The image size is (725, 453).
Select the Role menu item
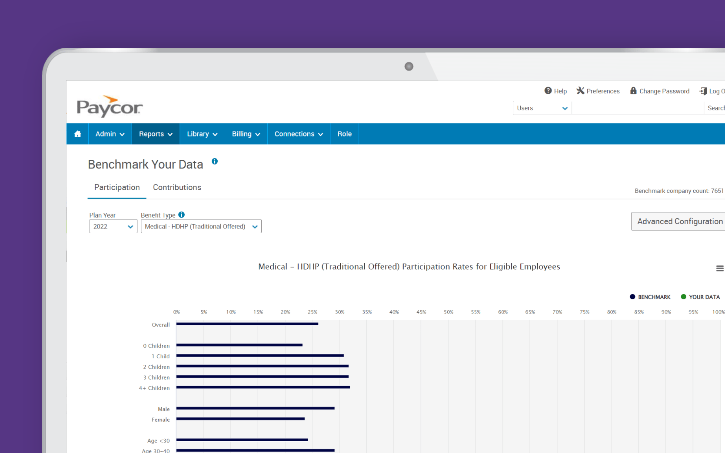tap(345, 134)
